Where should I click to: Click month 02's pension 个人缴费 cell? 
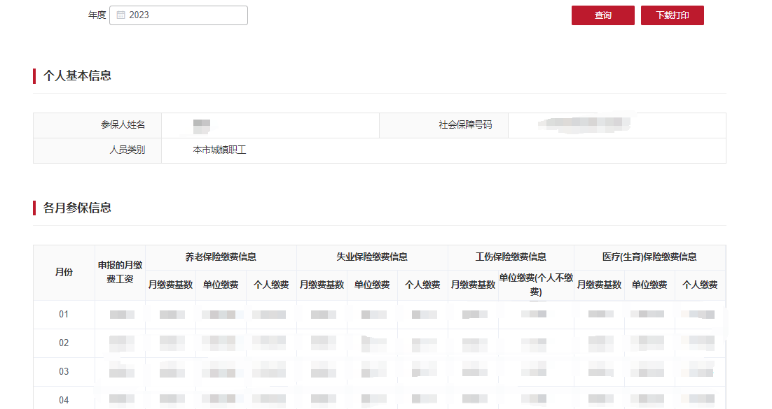(270, 343)
